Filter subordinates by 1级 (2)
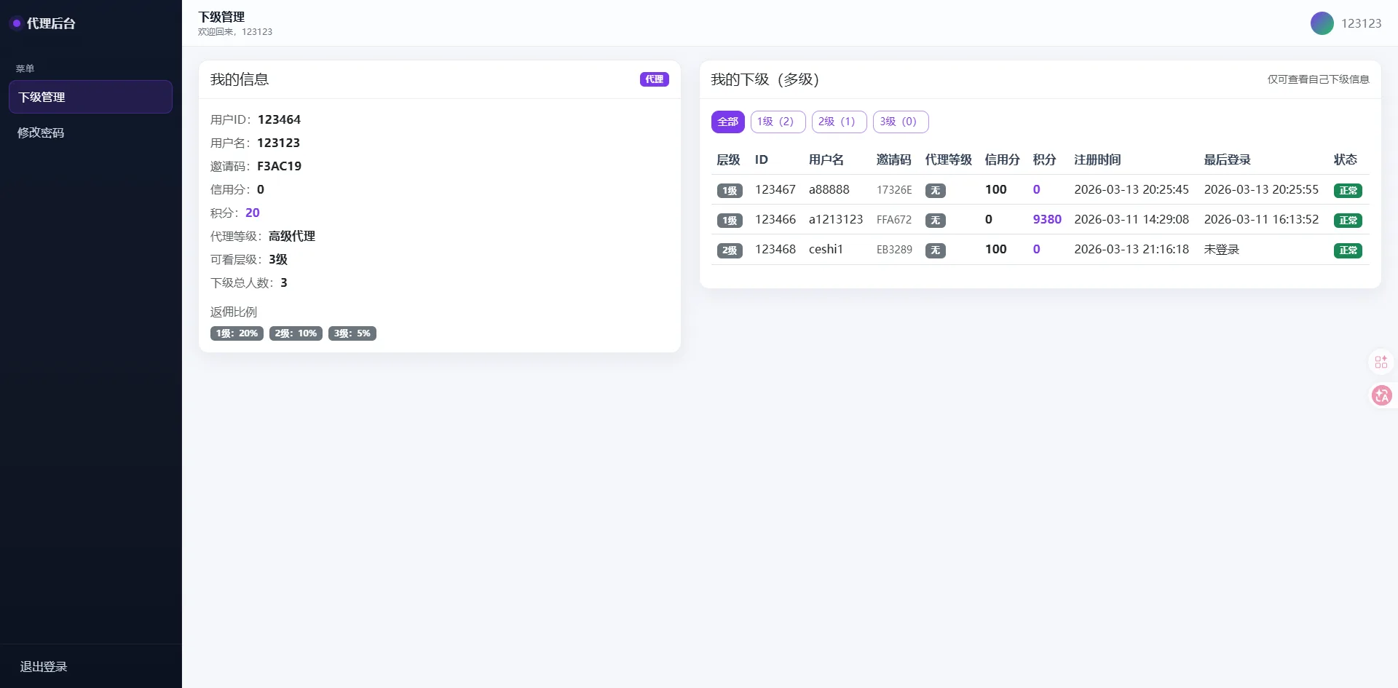Viewport: 1398px width, 688px height. [777, 122]
